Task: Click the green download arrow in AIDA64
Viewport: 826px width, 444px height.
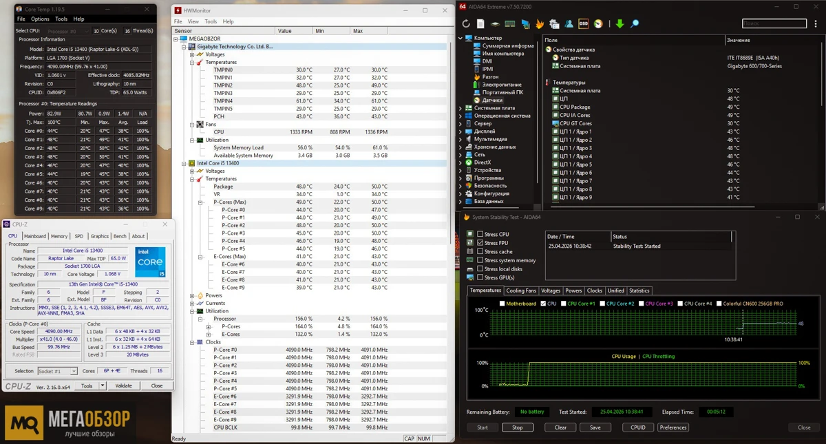Action: [619, 24]
